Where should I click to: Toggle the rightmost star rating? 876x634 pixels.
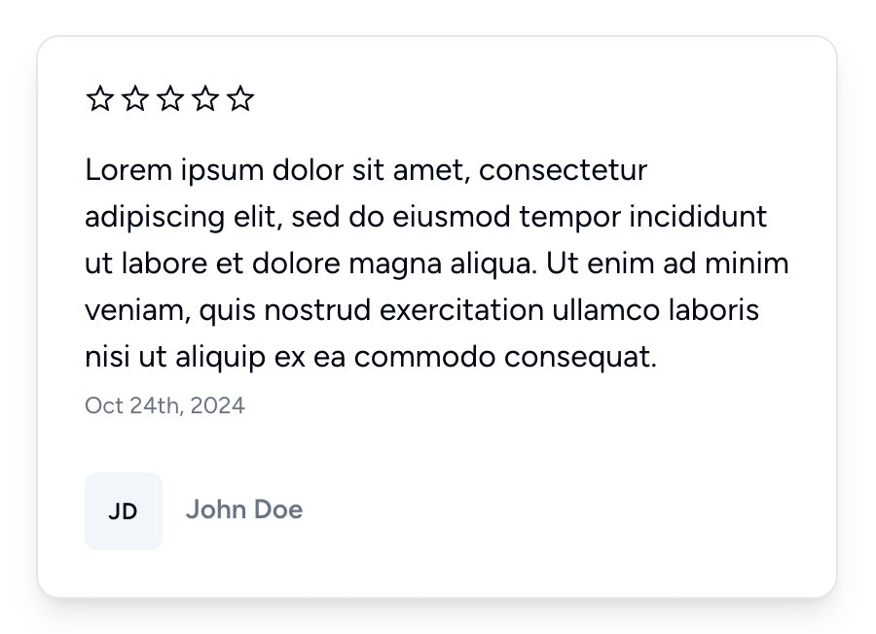(x=240, y=98)
